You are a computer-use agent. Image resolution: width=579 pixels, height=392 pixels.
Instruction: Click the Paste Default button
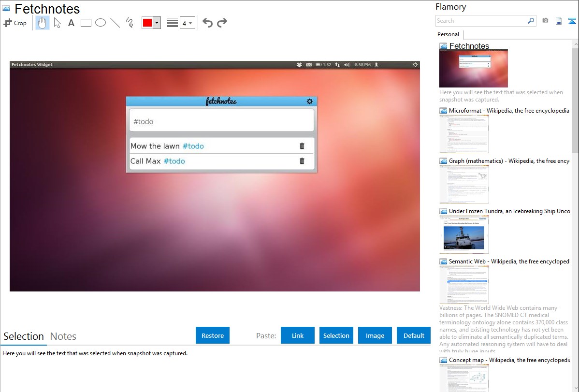(414, 335)
